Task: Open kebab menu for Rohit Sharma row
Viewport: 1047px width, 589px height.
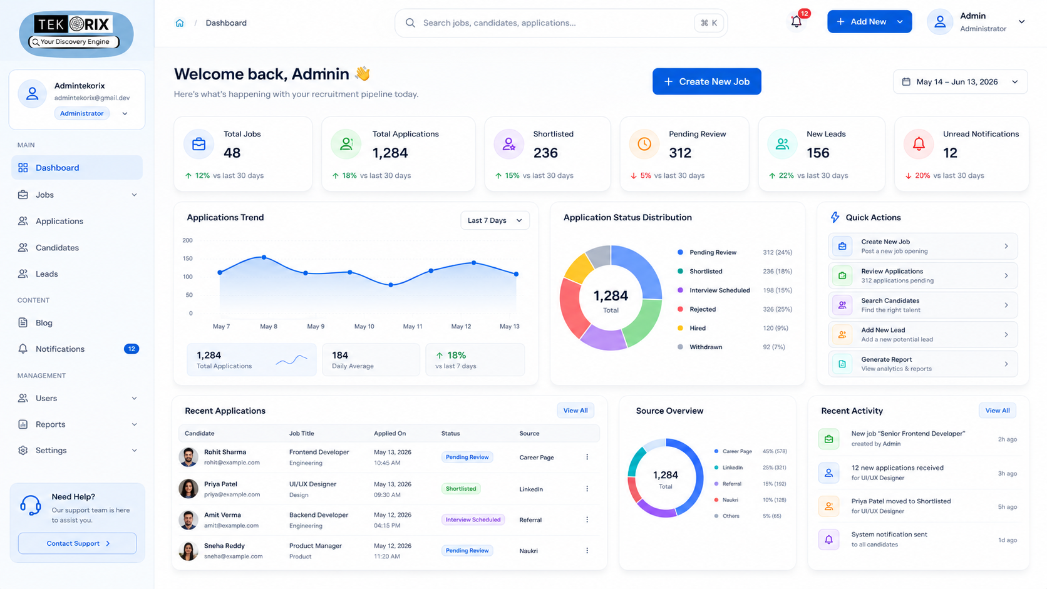Action: pos(587,458)
